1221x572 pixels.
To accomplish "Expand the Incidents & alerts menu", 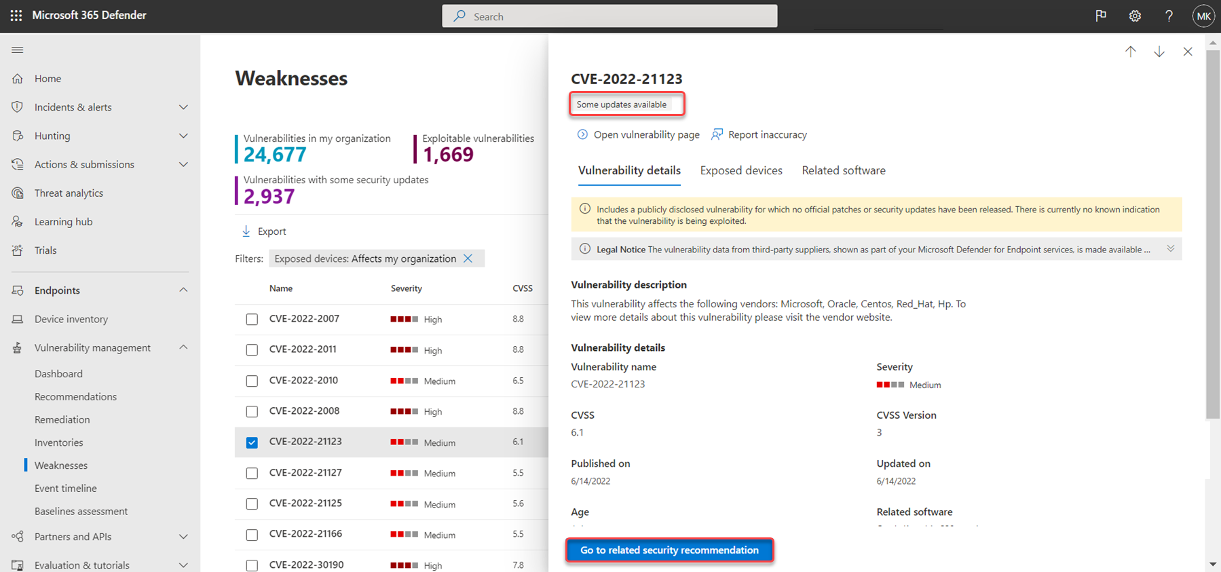I will (183, 107).
